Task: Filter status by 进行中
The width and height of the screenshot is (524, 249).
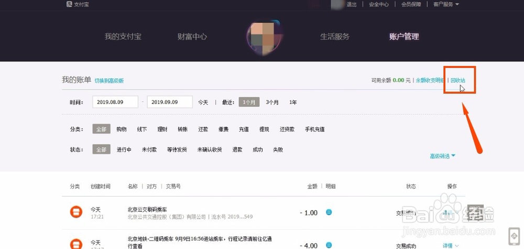Action: pos(124,150)
